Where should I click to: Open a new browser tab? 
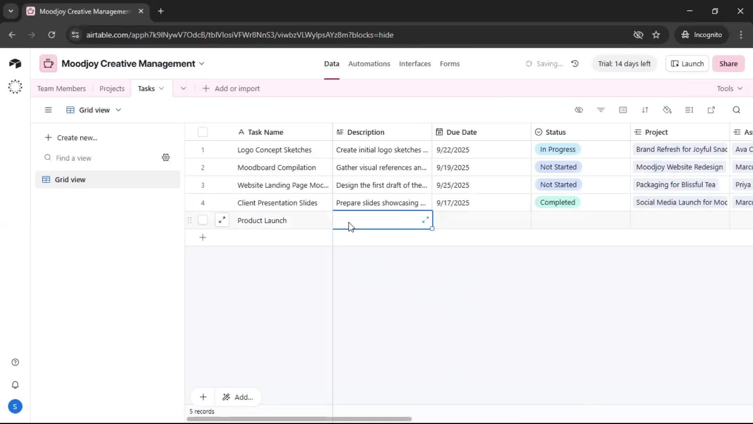click(161, 11)
